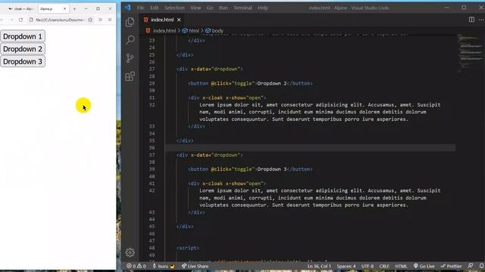This screenshot has width=485, height=272.
Task: Change language mode via HTML
Action: tap(401, 266)
